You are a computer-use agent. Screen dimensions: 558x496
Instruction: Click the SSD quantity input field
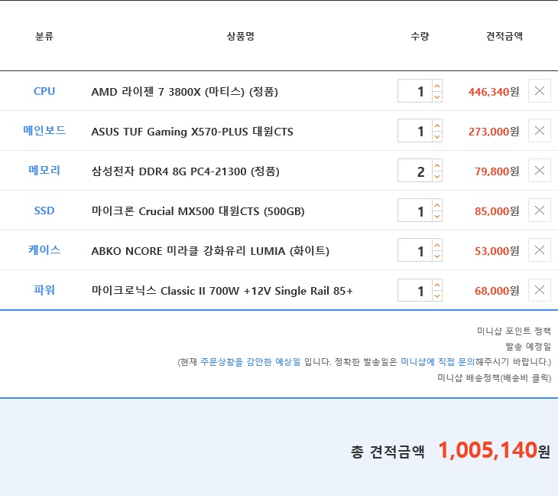click(415, 210)
